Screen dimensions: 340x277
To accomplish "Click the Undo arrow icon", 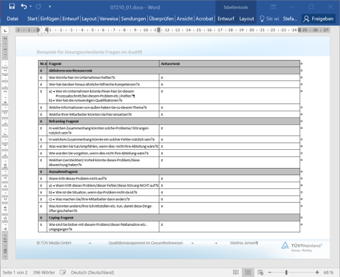I will [23, 6].
